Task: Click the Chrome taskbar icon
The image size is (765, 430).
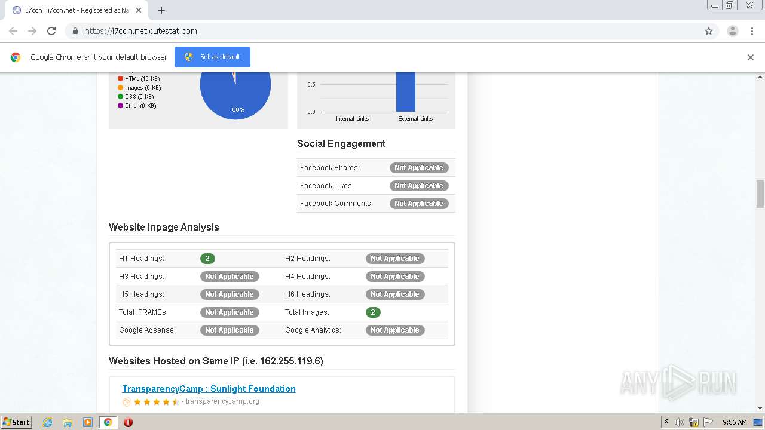Action: 108,422
